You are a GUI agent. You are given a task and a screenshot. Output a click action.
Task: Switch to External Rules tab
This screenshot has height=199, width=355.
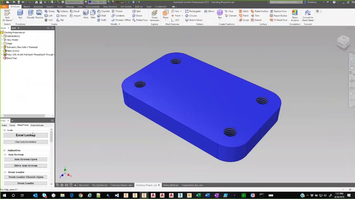[x=37, y=125]
